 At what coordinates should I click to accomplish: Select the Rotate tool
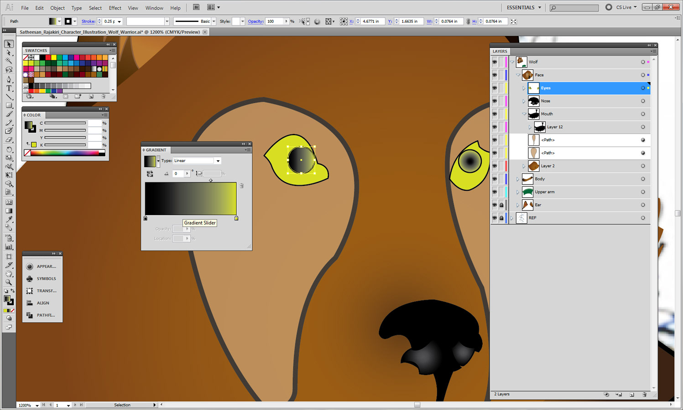(x=9, y=149)
